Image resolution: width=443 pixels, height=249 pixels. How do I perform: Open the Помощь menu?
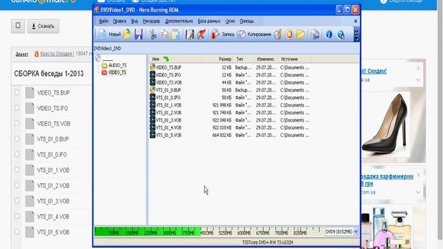[x=246, y=21]
